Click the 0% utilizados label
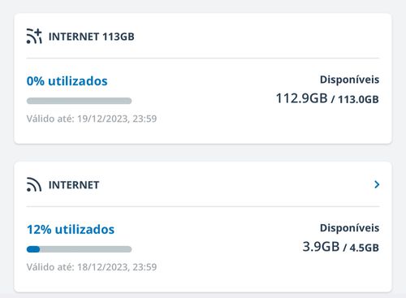This screenshot has width=406, height=298. pos(67,81)
